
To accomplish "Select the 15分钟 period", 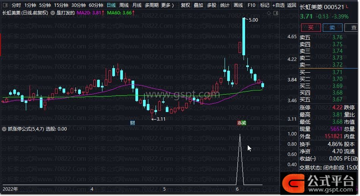I will pos(61,5).
